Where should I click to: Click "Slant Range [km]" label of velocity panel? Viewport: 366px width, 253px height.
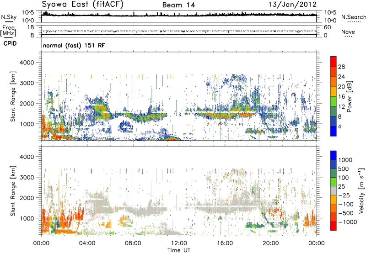click(x=13, y=191)
